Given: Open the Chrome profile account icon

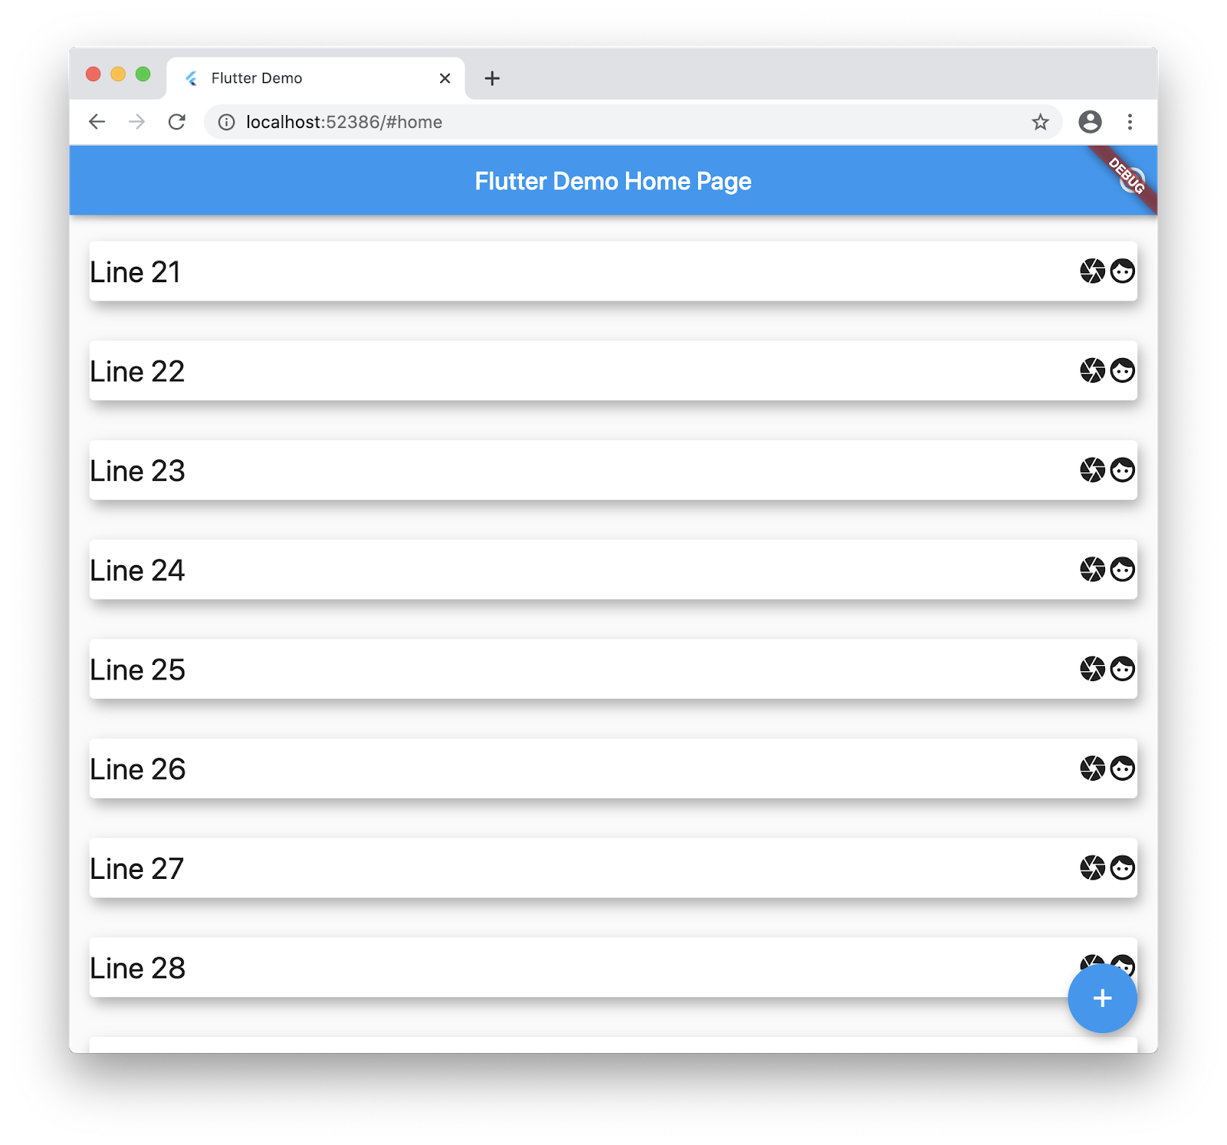Looking at the screenshot, I should click(x=1090, y=122).
